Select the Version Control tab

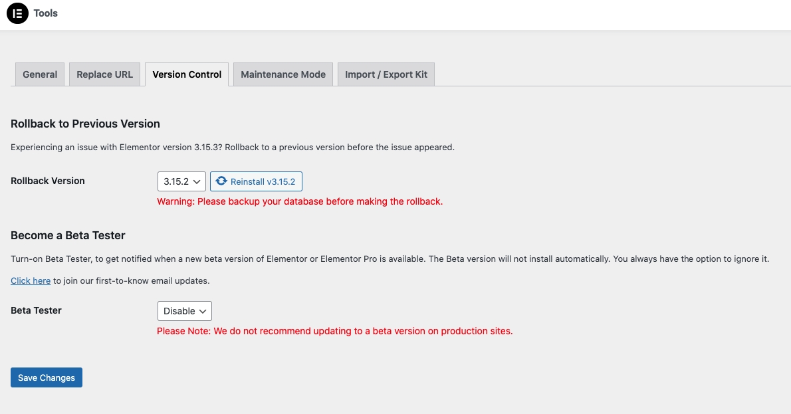187,74
